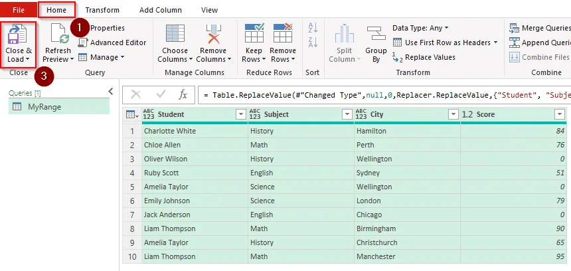Click the Keep Rows icon

[254, 33]
